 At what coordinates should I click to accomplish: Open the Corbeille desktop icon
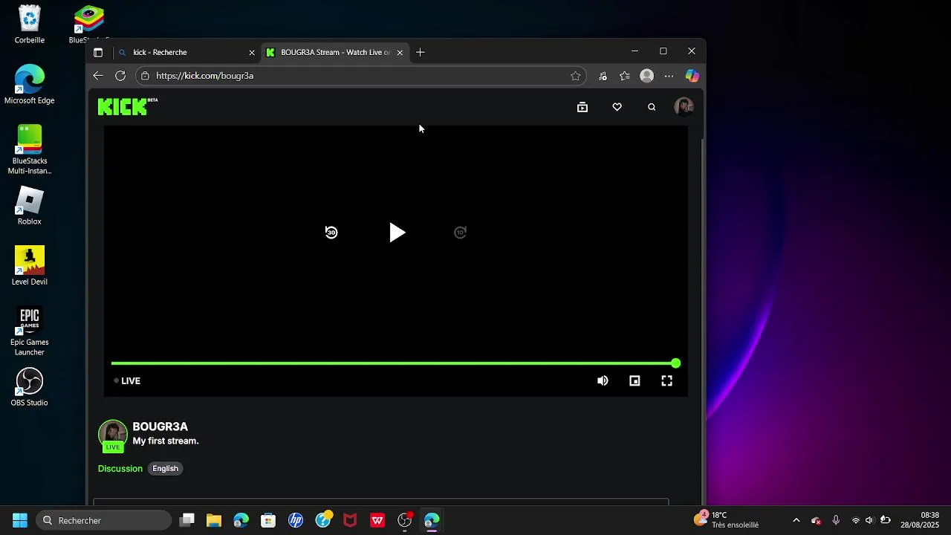30,25
